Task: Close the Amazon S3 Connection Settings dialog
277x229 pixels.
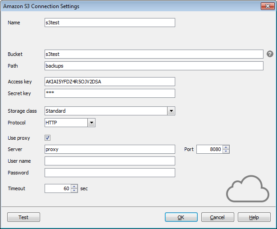Action: (x=268, y=6)
